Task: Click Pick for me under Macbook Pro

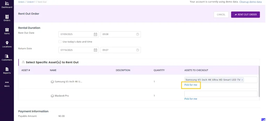Action: [x=191, y=99]
